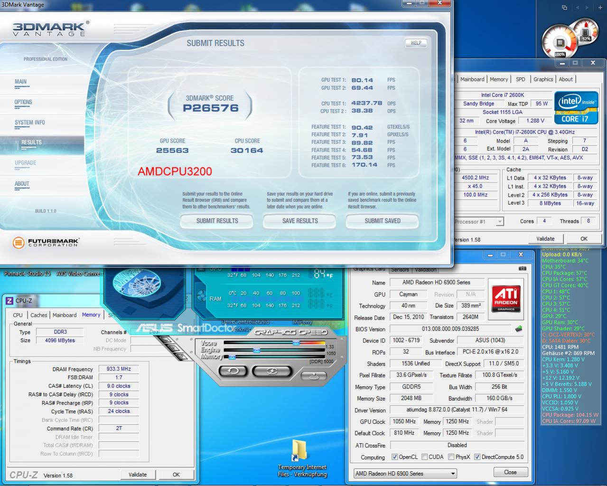Open the AMD Radeon HD 6900 Series dropdown
This screenshot has width=607, height=486.
(x=405, y=474)
